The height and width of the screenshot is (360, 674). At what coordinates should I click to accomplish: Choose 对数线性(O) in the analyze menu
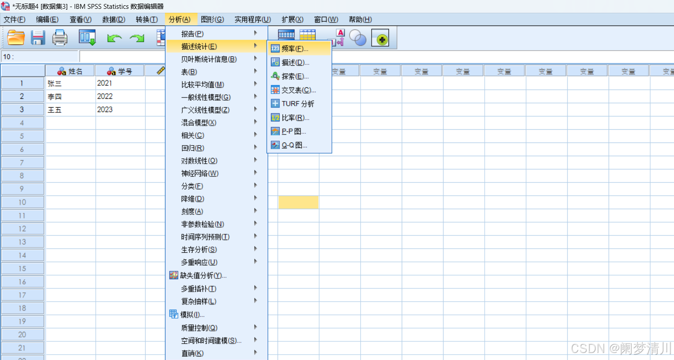(x=216, y=161)
